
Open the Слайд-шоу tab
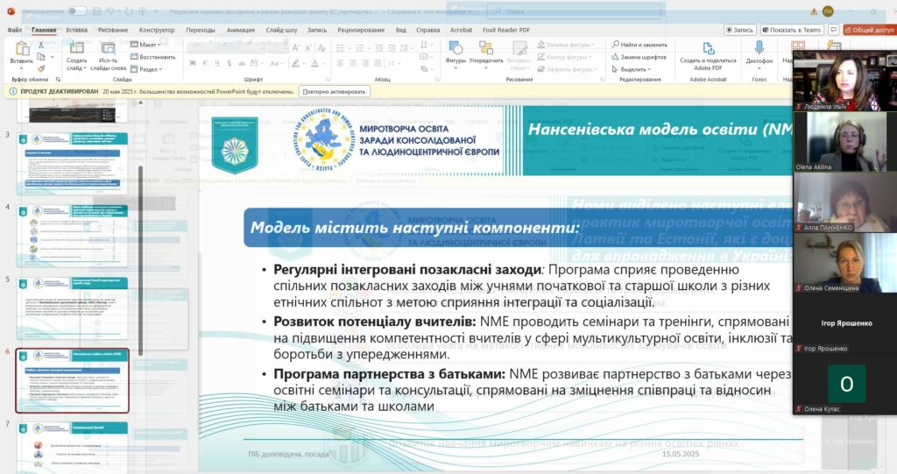(x=281, y=30)
